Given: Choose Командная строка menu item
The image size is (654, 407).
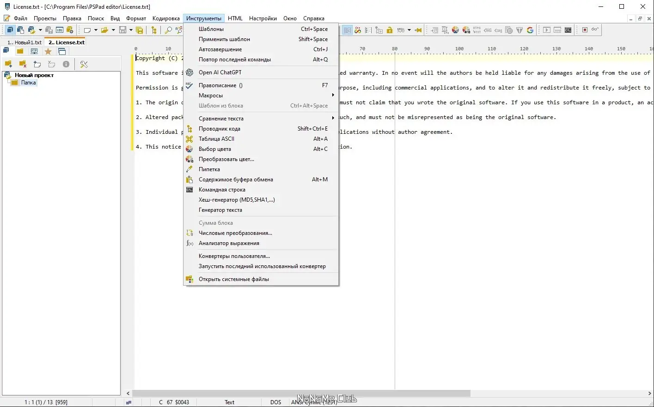Looking at the screenshot, I should pos(261,190).
